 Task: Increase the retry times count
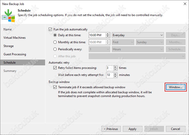click(x=115, y=67)
